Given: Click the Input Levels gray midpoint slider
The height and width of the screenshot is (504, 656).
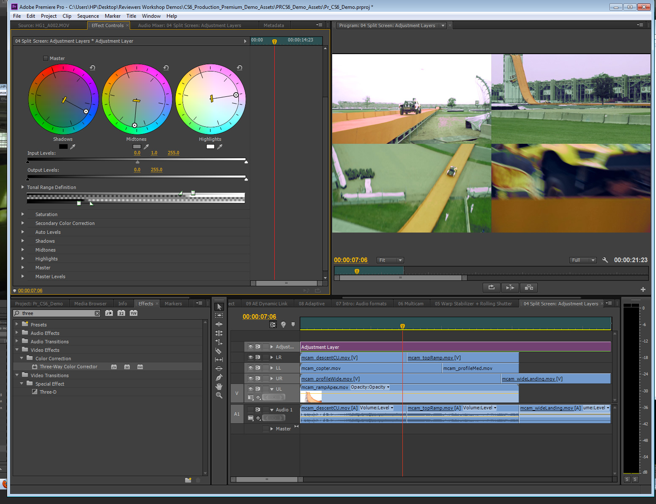Looking at the screenshot, I should [x=137, y=162].
